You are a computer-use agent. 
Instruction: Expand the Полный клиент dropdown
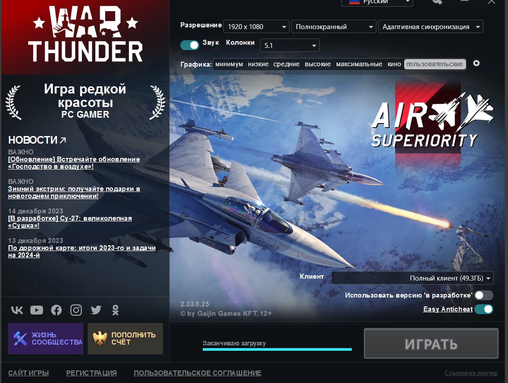coord(412,278)
